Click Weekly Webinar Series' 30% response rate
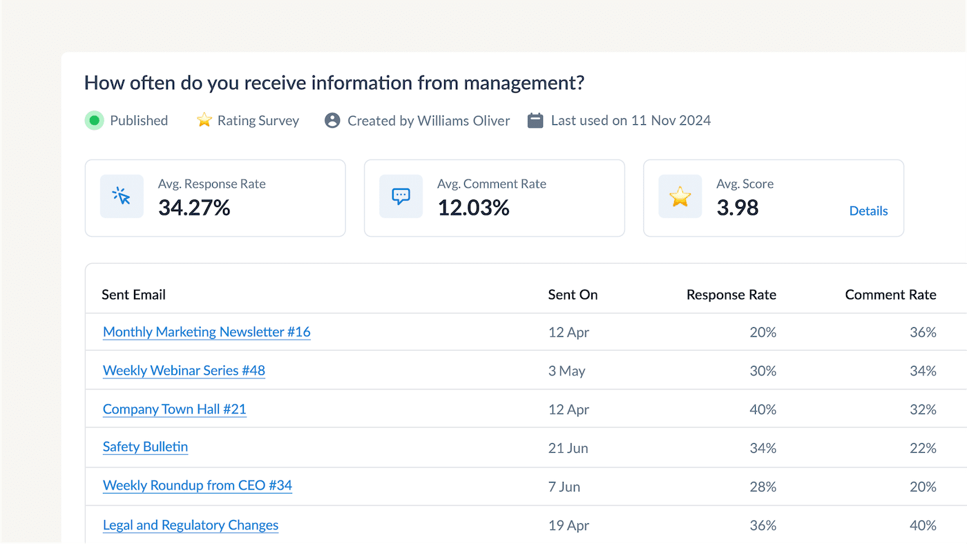967x544 pixels. tap(763, 371)
